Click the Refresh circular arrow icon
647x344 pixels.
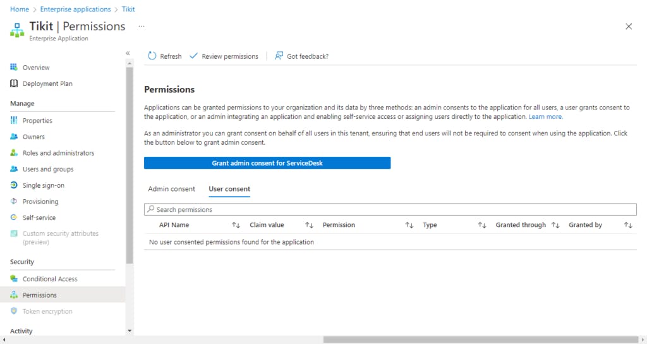(x=152, y=56)
